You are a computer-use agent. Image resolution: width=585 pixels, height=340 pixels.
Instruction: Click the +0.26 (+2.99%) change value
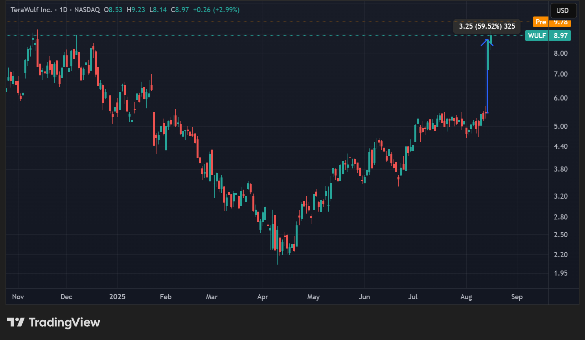pyautogui.click(x=216, y=10)
